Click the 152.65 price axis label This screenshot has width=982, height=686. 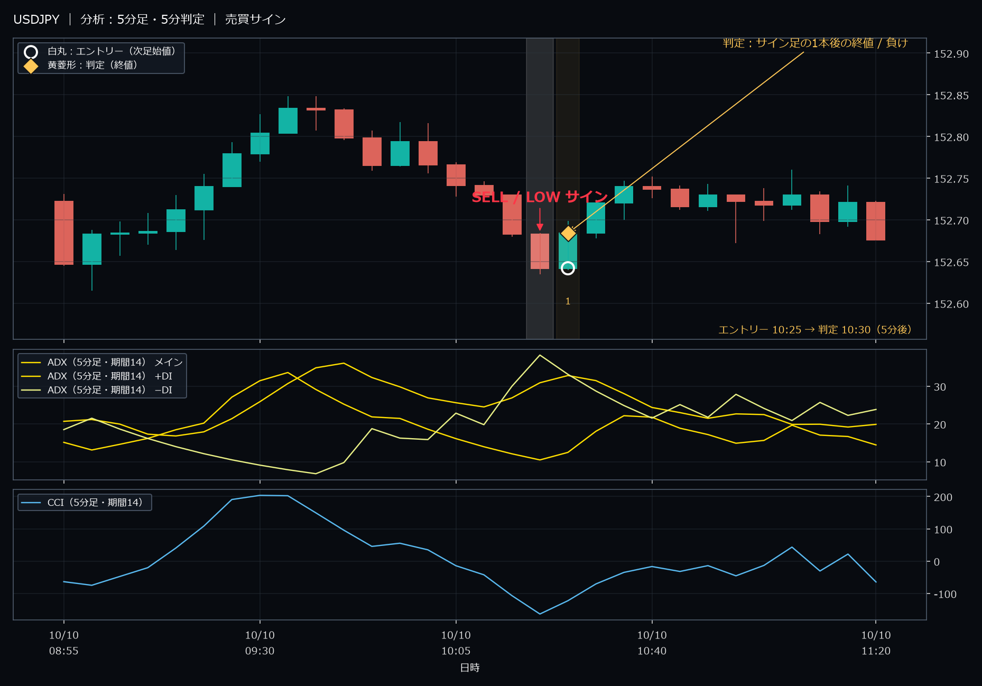coord(951,263)
